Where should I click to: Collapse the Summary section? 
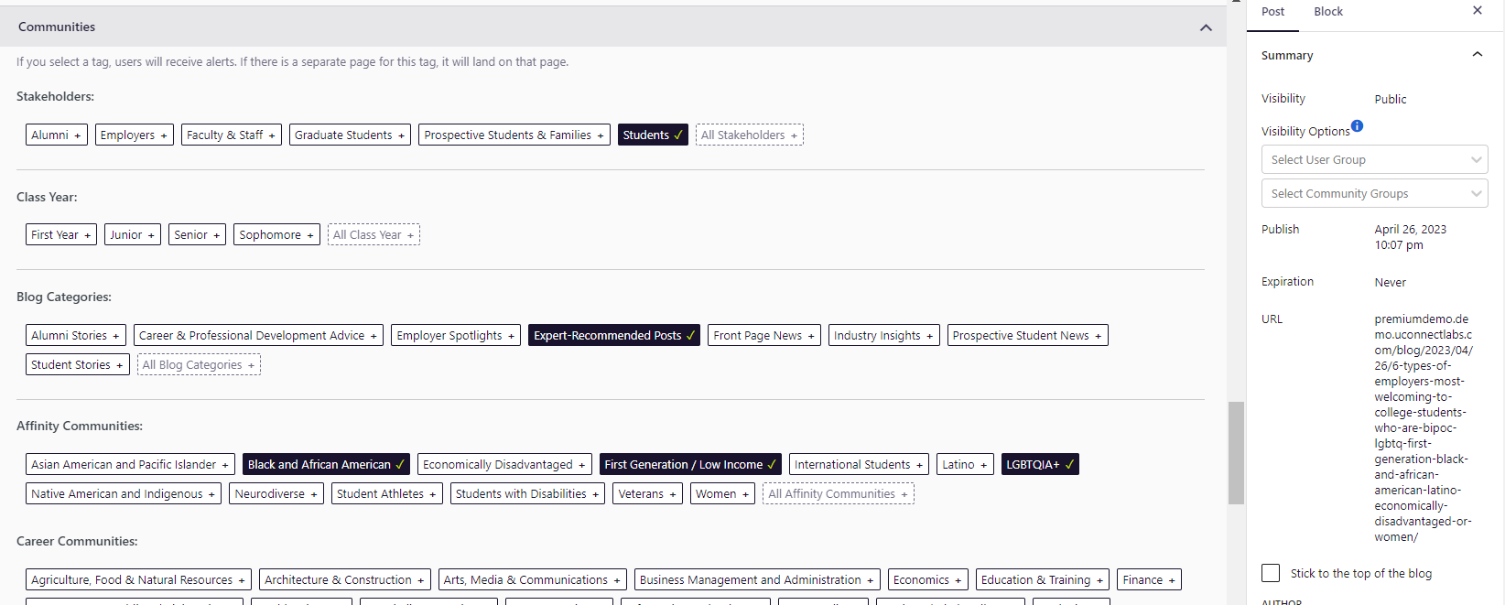tap(1477, 55)
